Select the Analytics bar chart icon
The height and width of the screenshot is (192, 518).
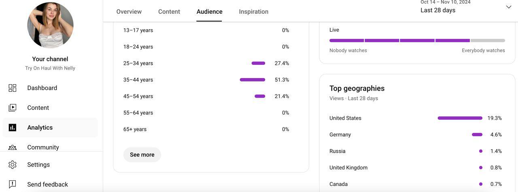(13, 128)
